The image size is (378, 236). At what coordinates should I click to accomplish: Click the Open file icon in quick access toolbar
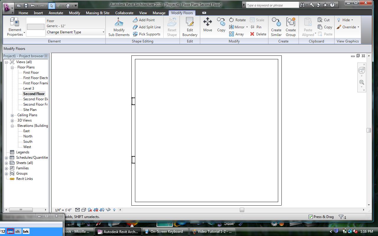[19, 5]
